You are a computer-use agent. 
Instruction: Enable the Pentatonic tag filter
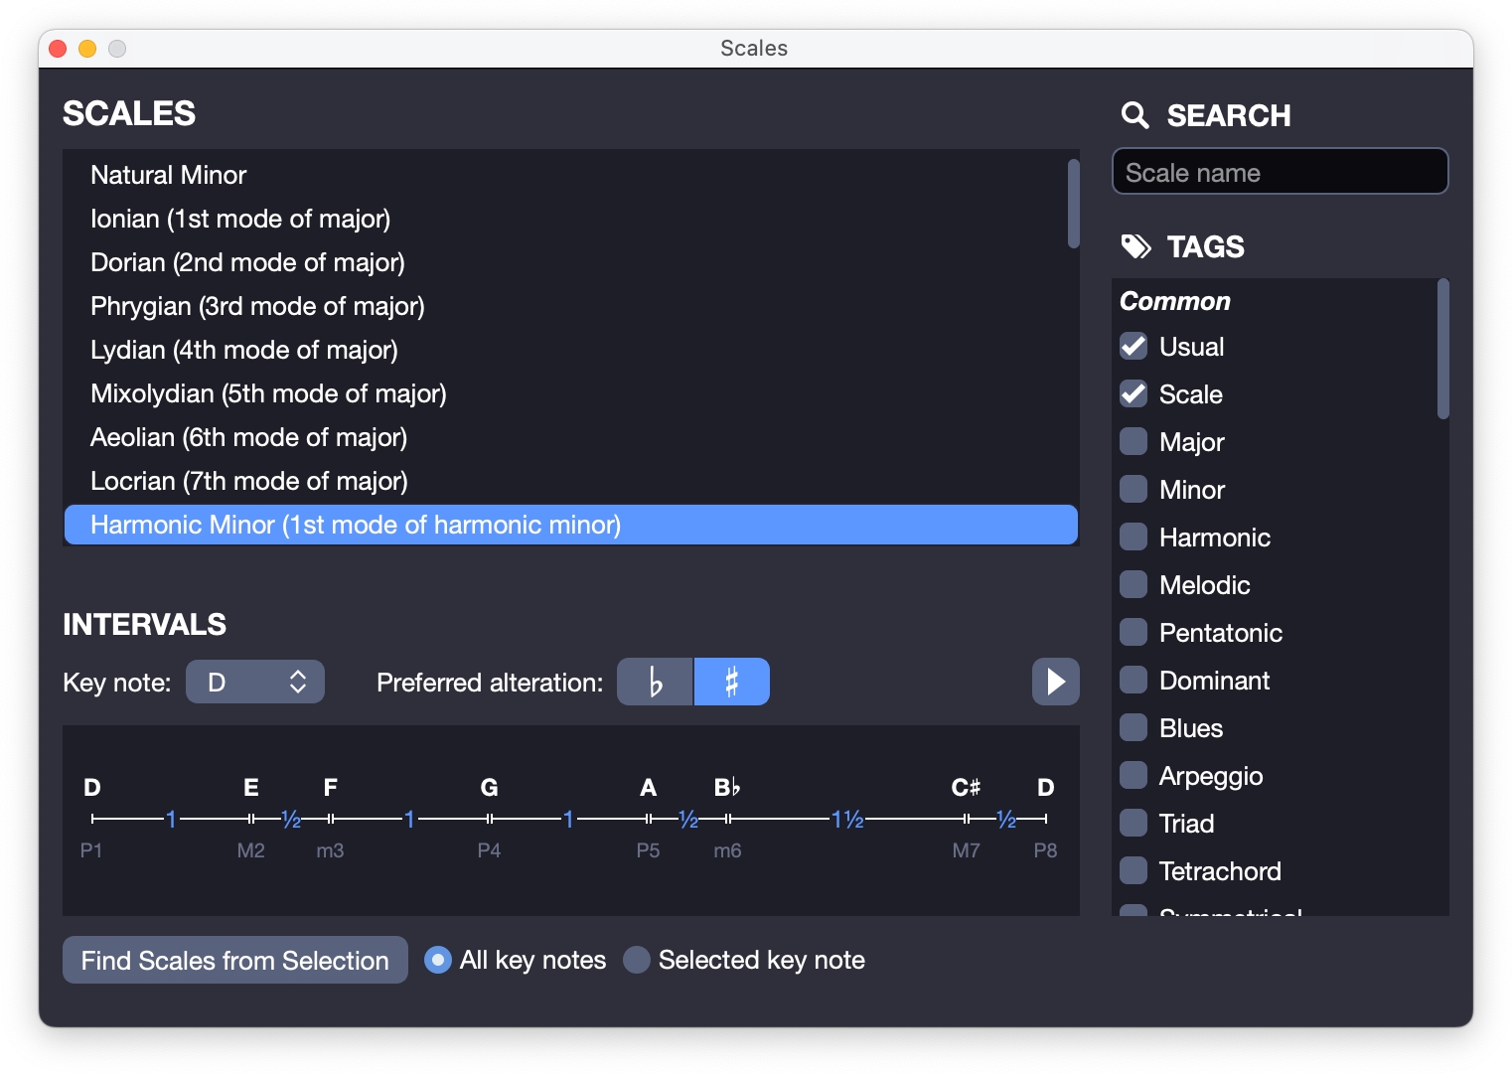(x=1134, y=632)
